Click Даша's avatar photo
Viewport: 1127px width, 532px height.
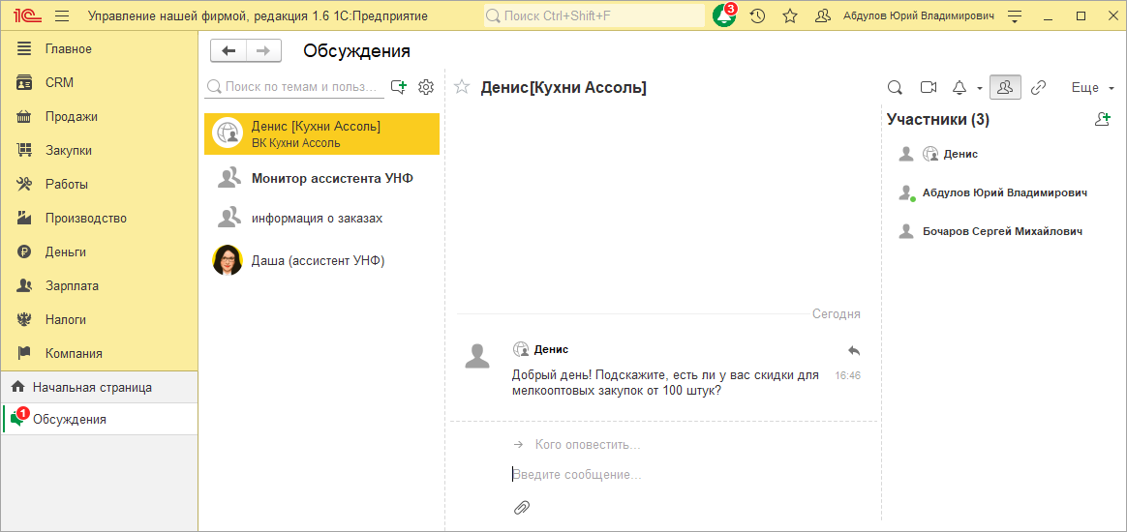tap(228, 260)
